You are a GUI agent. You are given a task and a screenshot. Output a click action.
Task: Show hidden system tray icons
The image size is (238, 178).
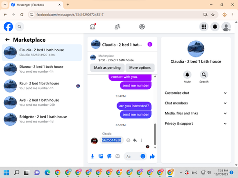(181, 172)
